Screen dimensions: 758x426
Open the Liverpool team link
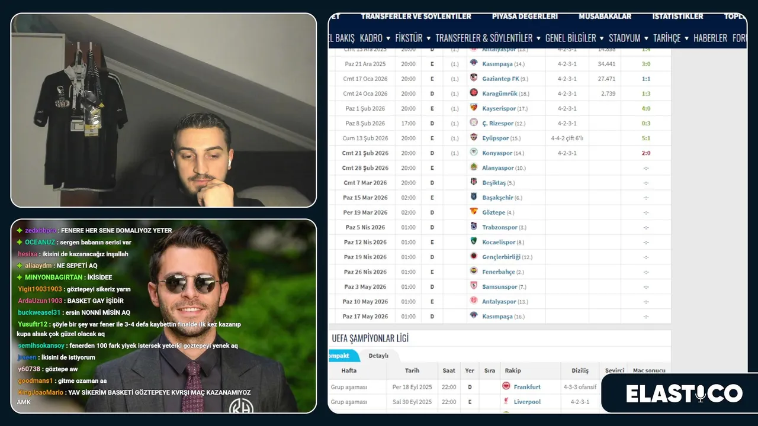tap(527, 402)
